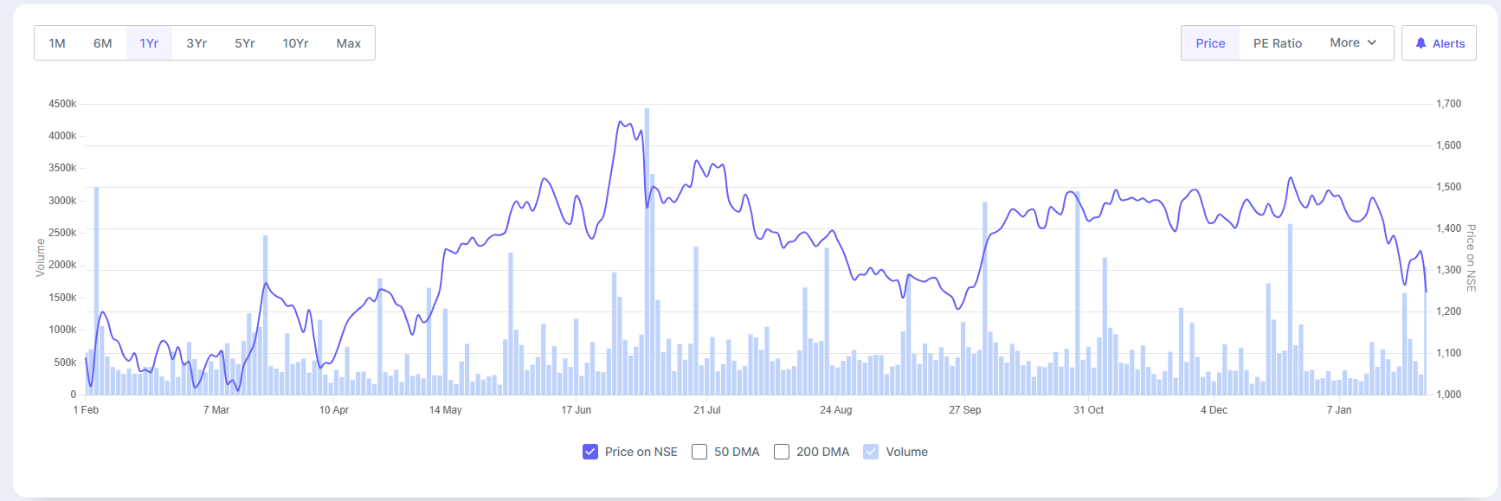This screenshot has height=501, width=1501.
Task: Switch chart to 3Yr range
Action: tap(196, 43)
